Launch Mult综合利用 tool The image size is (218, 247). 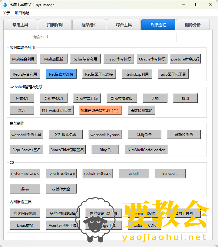[x=23, y=59]
